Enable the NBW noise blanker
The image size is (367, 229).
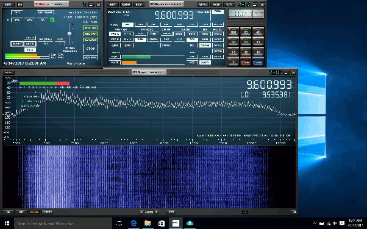205,33
